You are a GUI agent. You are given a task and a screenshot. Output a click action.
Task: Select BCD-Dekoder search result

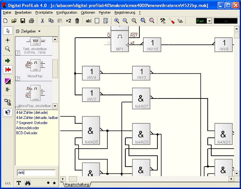(27, 133)
